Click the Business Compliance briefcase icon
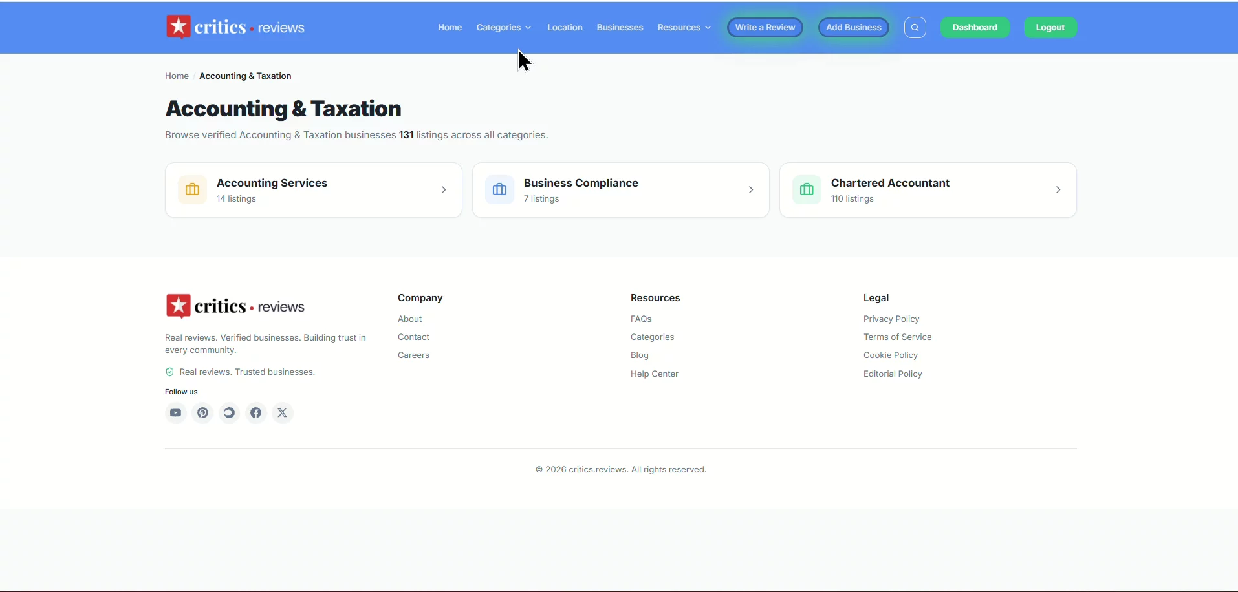The image size is (1238, 592). (500, 190)
